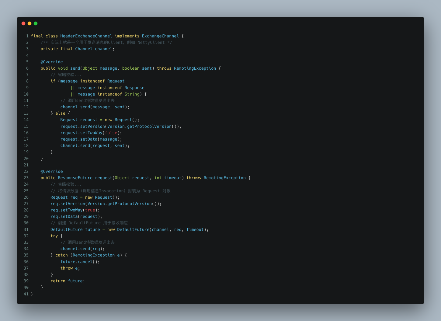Screen dimensions: 441x321
Task: Click ExchangeChannel after the implements keyword
Action: [x=160, y=36]
